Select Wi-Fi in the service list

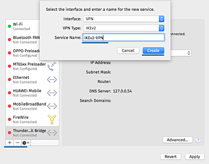coord(23,26)
